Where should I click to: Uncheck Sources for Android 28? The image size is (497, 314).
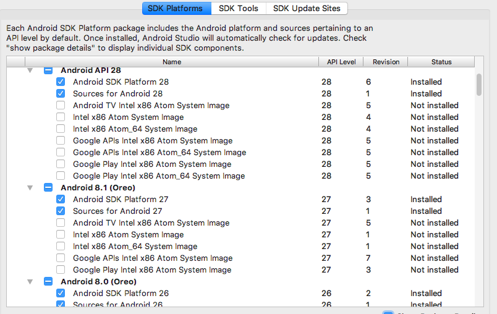click(61, 93)
